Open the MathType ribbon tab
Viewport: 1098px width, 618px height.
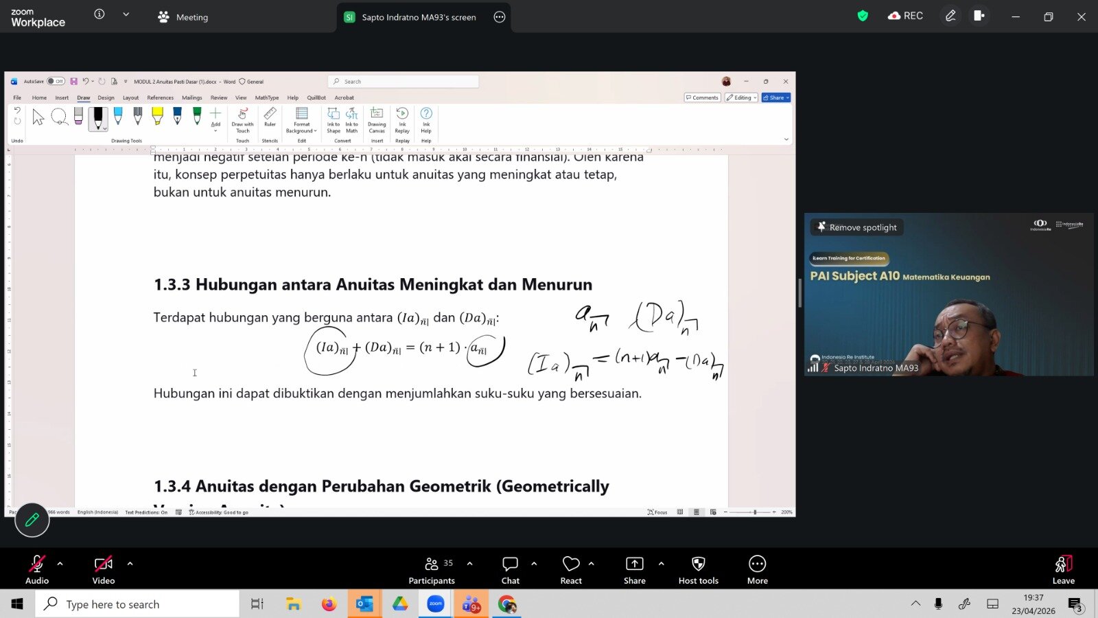click(x=267, y=98)
